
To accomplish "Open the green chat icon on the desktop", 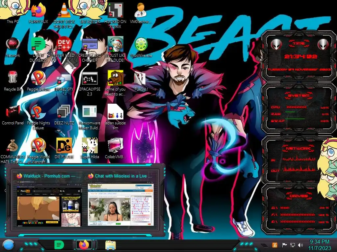I will [x=38, y=49].
